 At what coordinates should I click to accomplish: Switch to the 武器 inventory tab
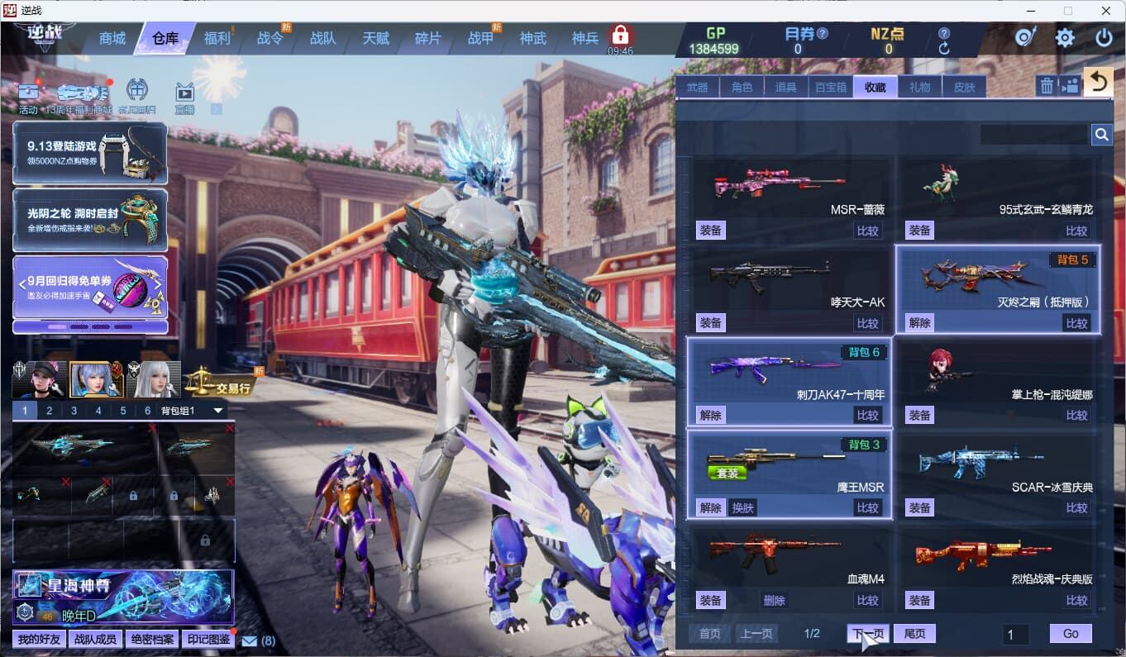click(x=697, y=87)
